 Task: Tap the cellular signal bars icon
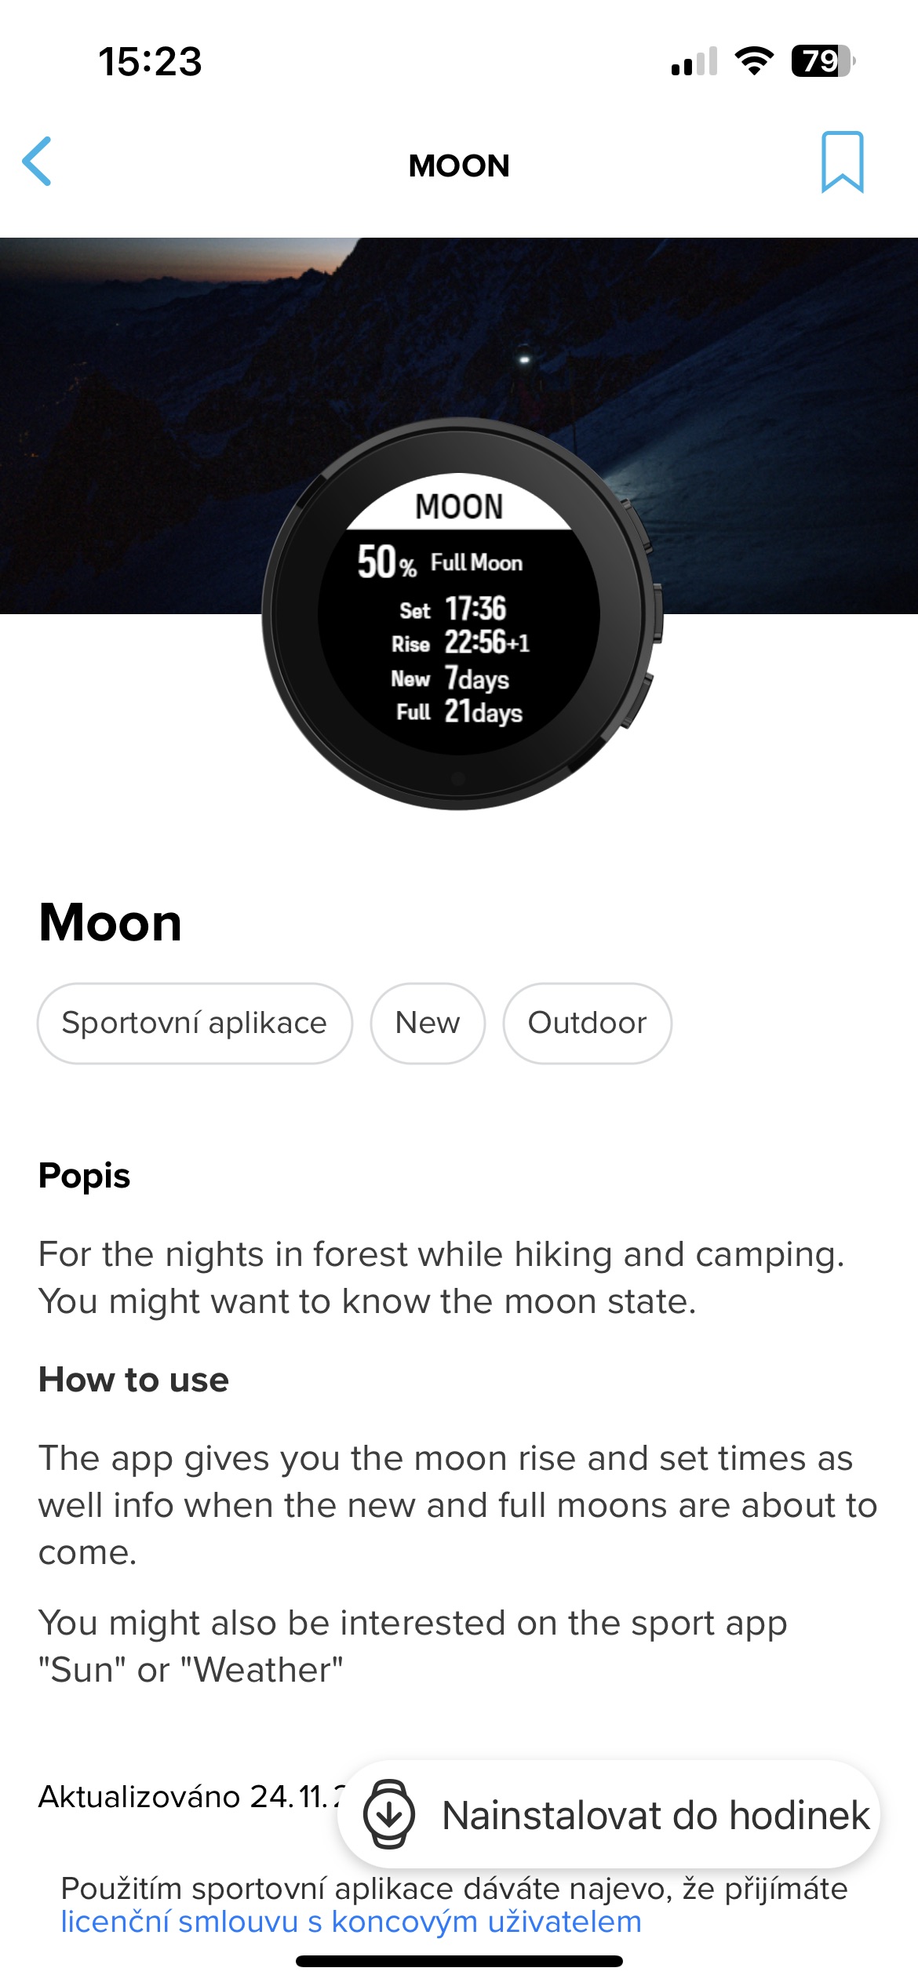click(694, 61)
